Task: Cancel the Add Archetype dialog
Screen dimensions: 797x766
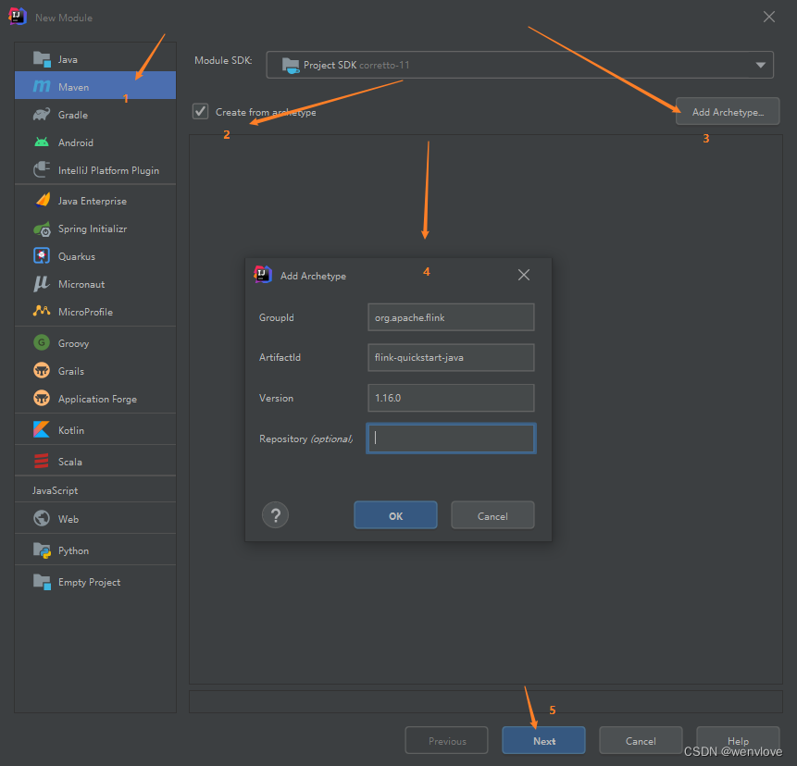Action: click(492, 515)
